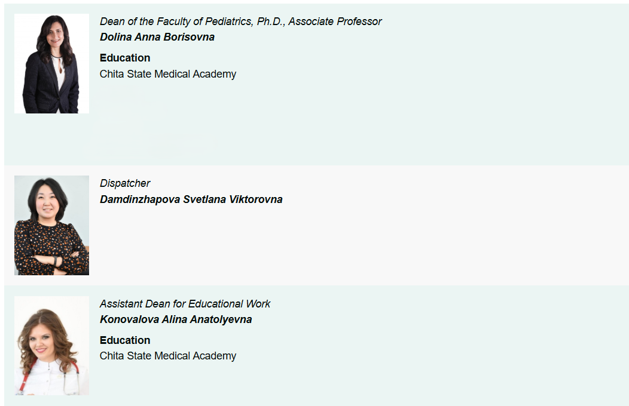
Task: Click Chita State Medical Academy under Konovalova's entry
Action: [168, 356]
